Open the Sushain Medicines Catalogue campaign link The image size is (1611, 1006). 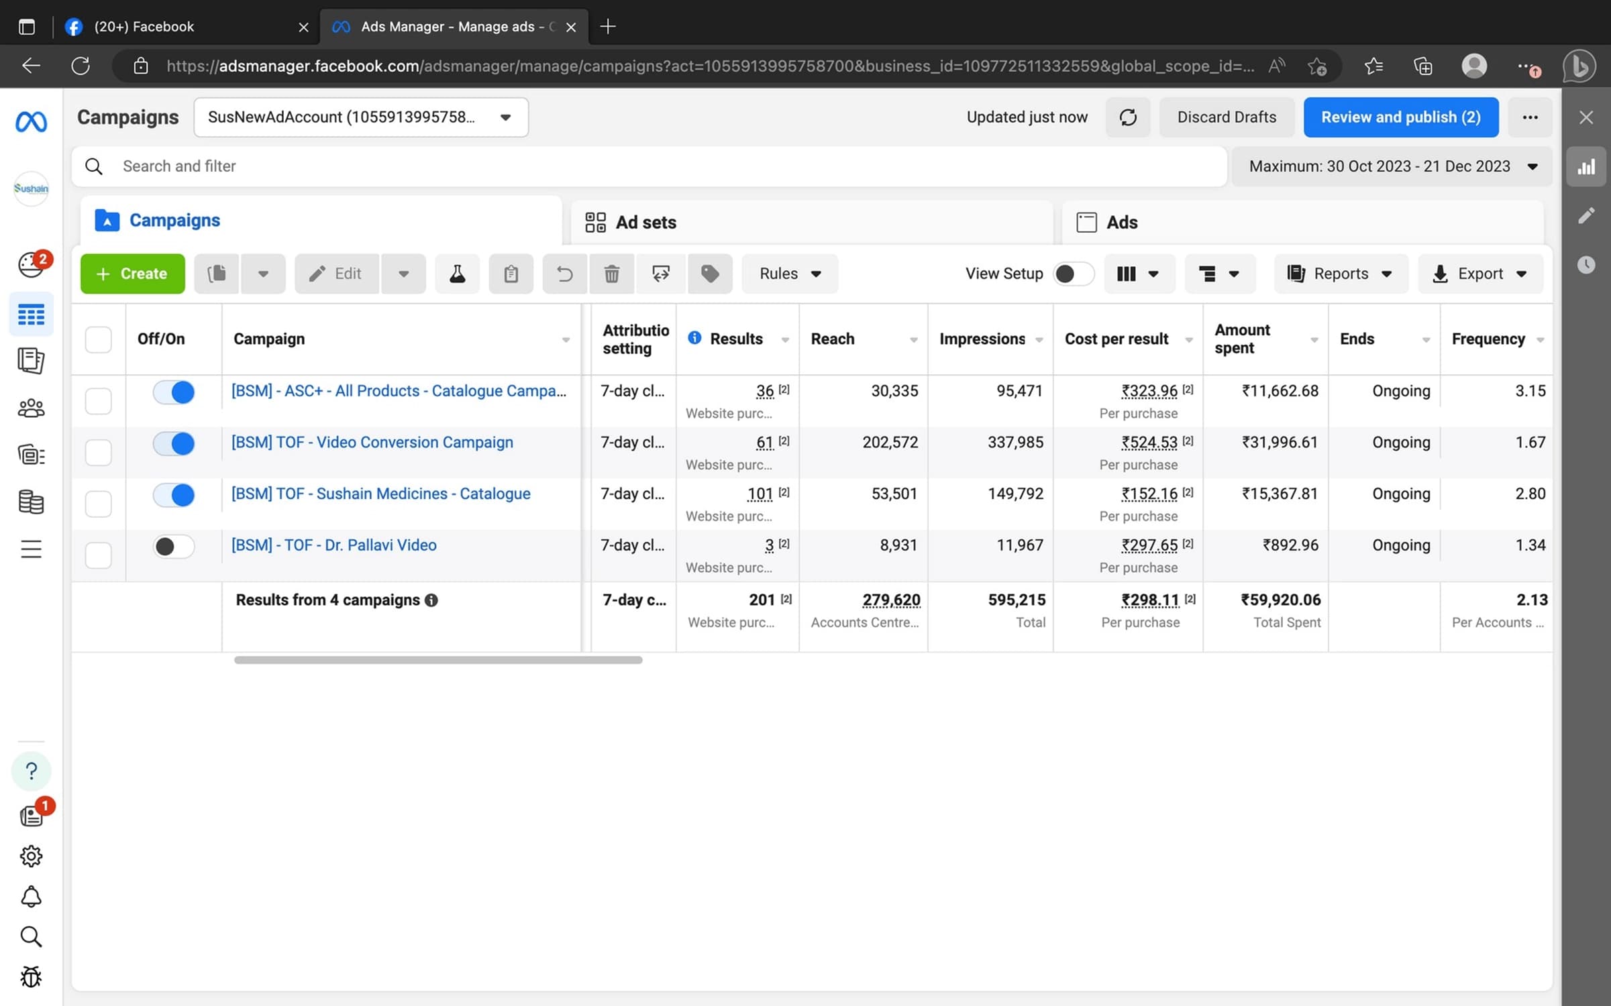pos(380,494)
